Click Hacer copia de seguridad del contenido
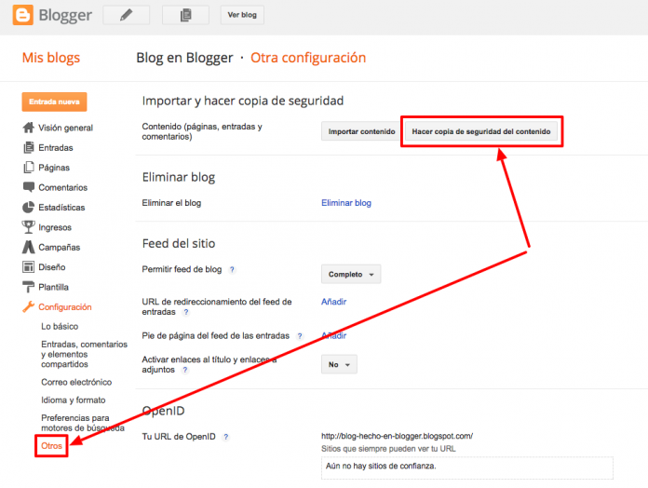Image resolution: width=648 pixels, height=488 pixels. [x=481, y=132]
